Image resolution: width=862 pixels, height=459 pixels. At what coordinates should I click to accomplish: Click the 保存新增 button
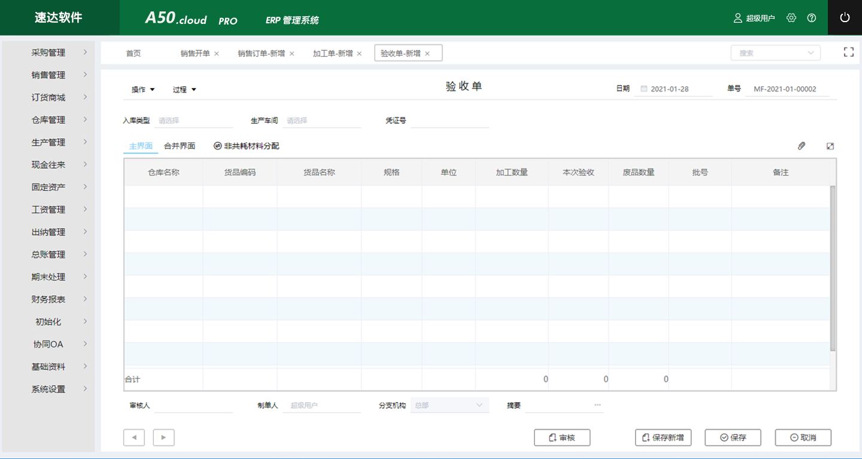663,437
